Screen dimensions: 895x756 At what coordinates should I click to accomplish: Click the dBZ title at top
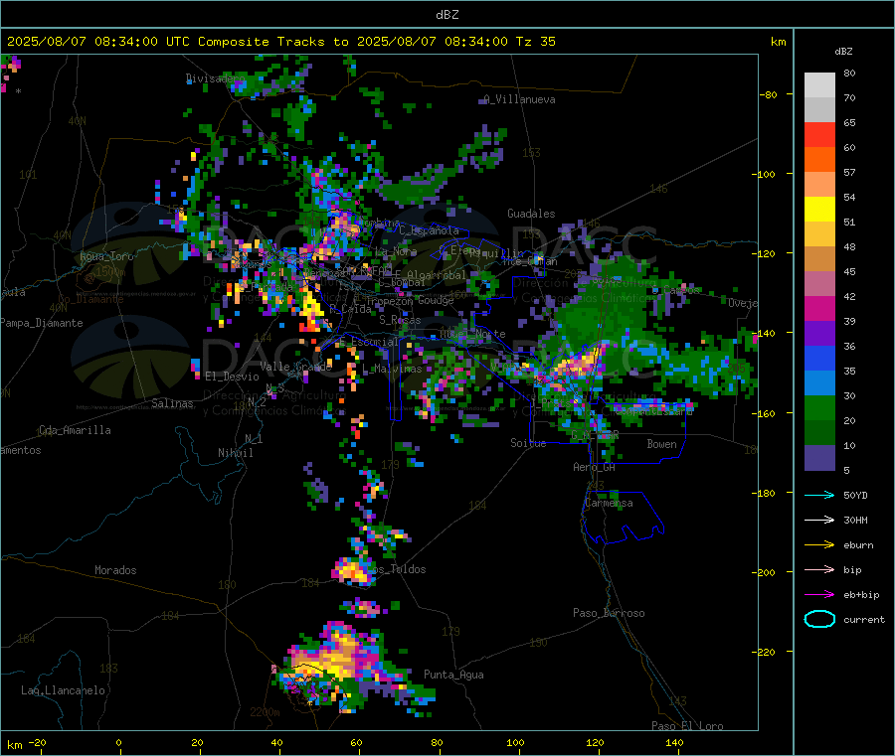click(x=447, y=15)
